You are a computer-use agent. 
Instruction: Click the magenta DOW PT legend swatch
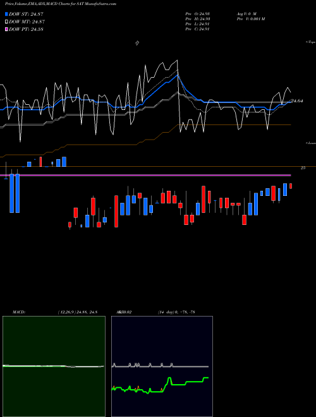click(6, 29)
